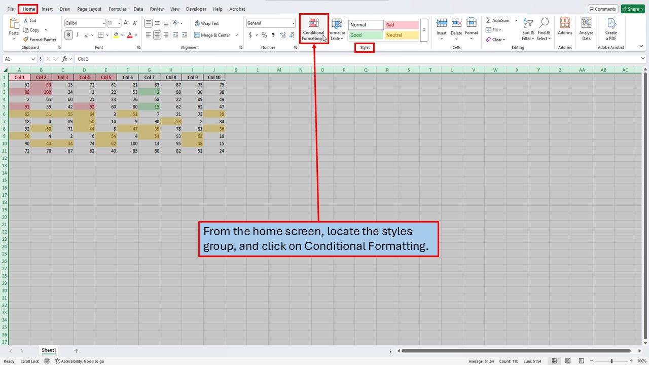Click Create a PDF

click(x=611, y=29)
